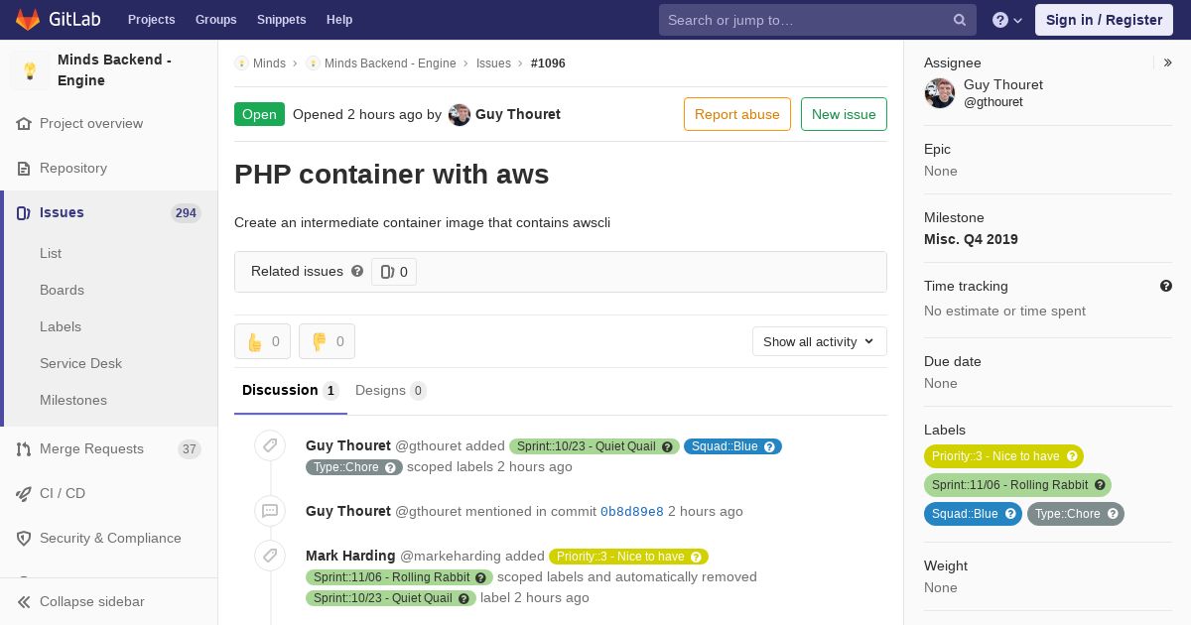Click the related issues count badge
Screen dimensions: 1191x625
[394, 272]
